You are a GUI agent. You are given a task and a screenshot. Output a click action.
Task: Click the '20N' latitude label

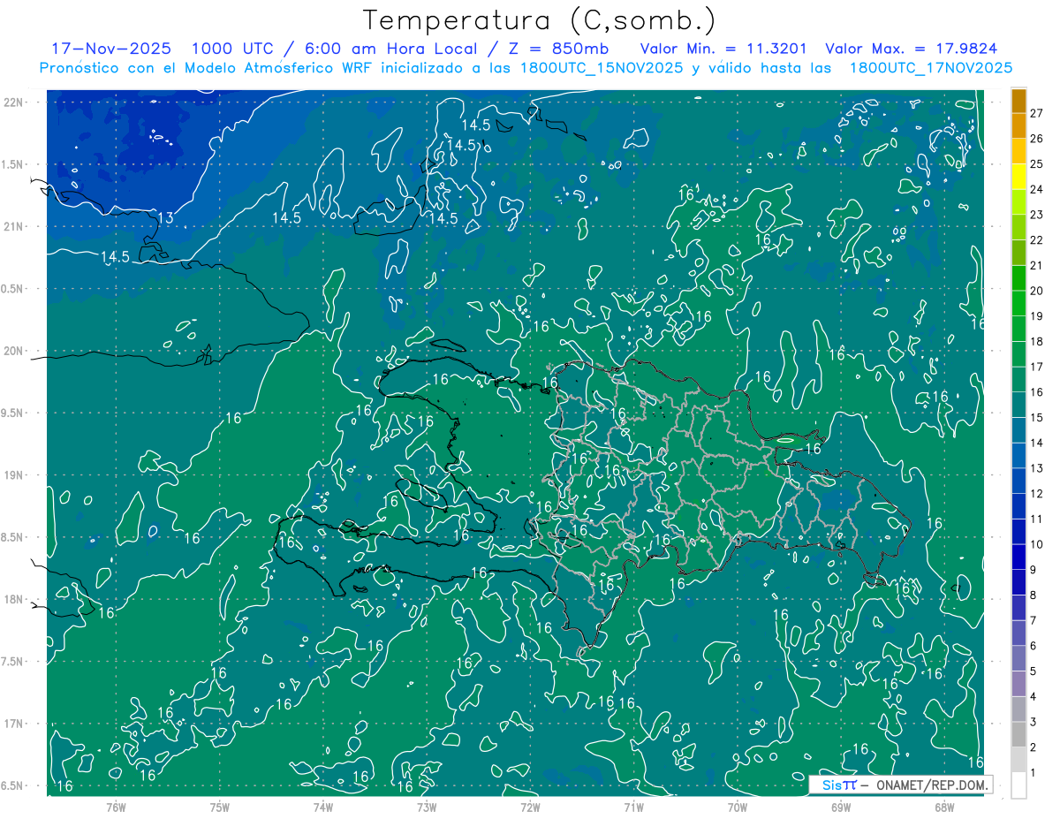[15, 351]
